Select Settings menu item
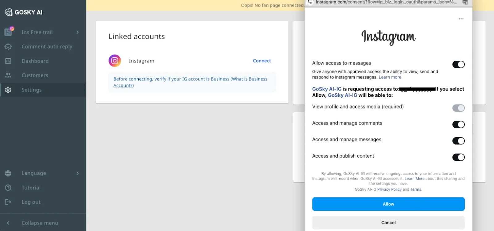 click(x=43, y=90)
